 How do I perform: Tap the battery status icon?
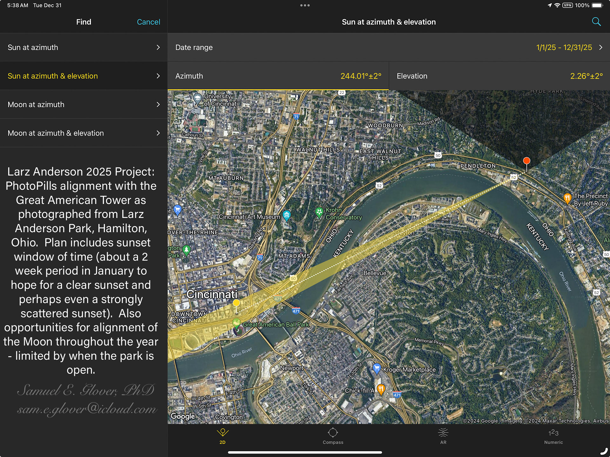click(x=597, y=5)
